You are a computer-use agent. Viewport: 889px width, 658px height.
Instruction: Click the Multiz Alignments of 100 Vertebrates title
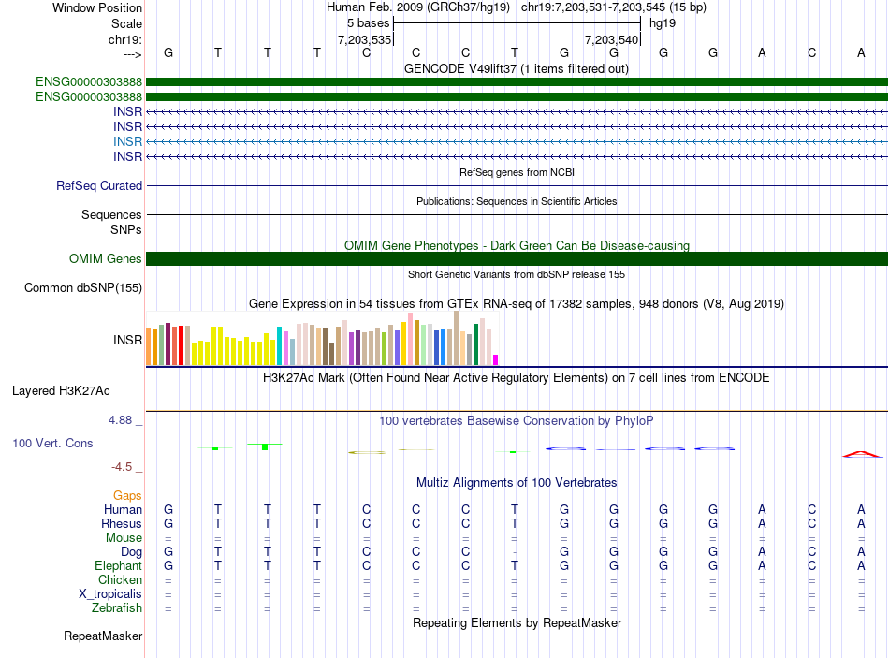click(x=516, y=483)
